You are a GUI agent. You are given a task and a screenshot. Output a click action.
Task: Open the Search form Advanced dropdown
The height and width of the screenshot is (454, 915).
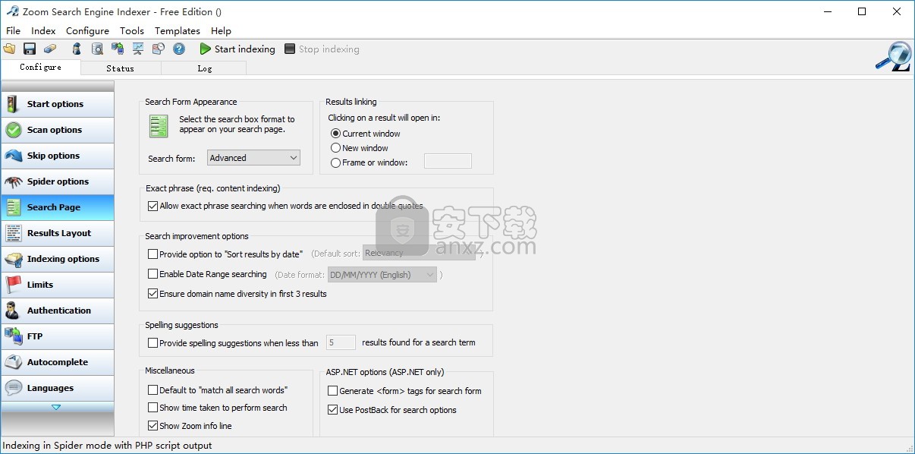pyautogui.click(x=254, y=158)
